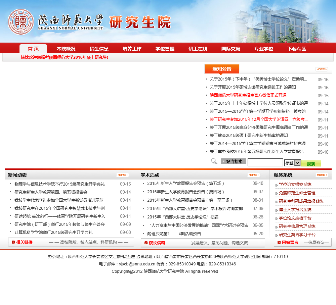Open notice 关于2014—2015学年第二学期期末考试成绩的补充通
Image resolution: width=336 pixels, height=305 pixels.
(x=258, y=144)
